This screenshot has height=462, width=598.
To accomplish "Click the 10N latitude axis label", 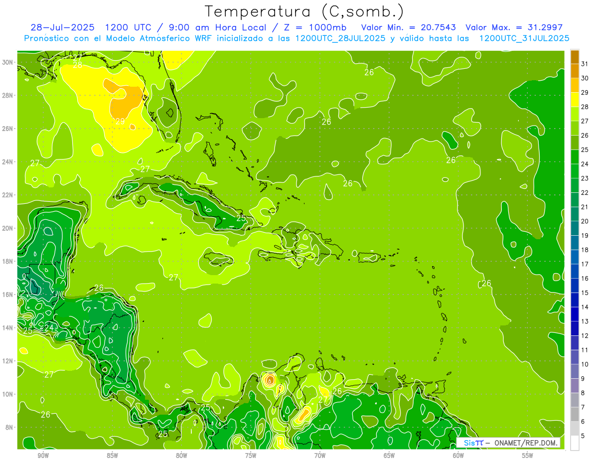I will 8,394.
